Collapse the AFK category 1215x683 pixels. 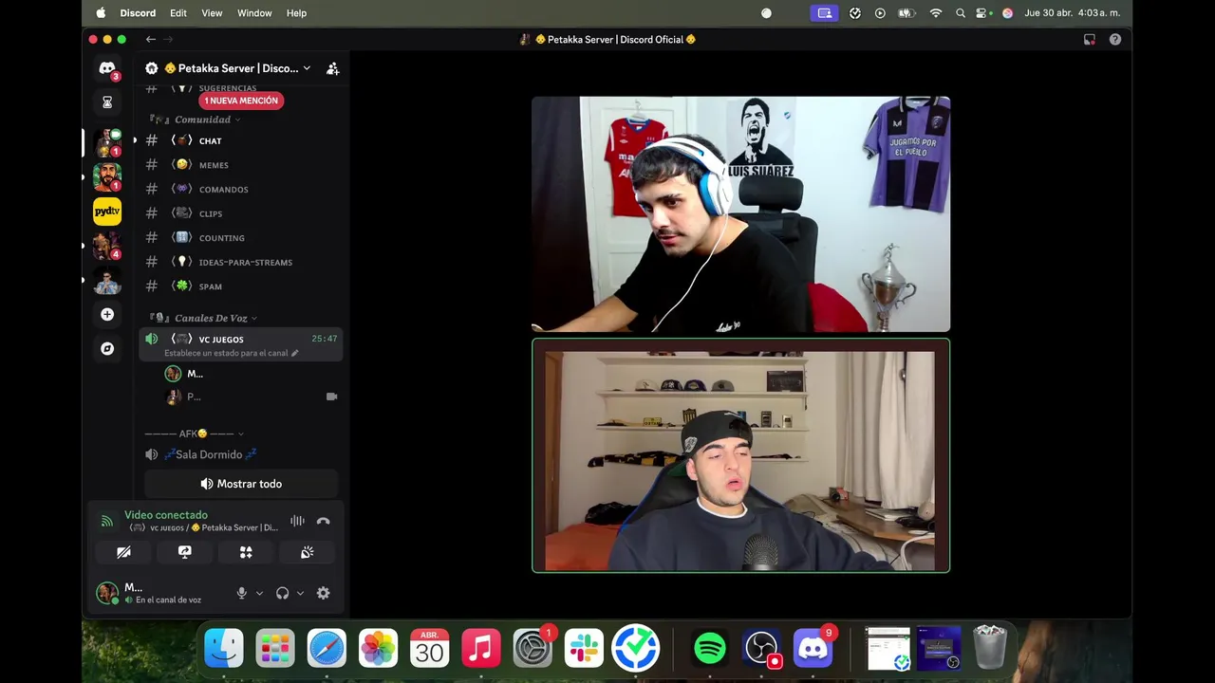[194, 434]
